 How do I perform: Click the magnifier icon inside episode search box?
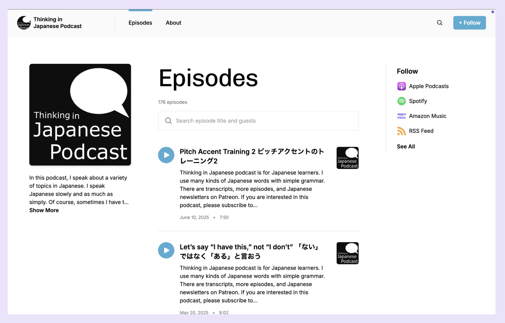(168, 121)
